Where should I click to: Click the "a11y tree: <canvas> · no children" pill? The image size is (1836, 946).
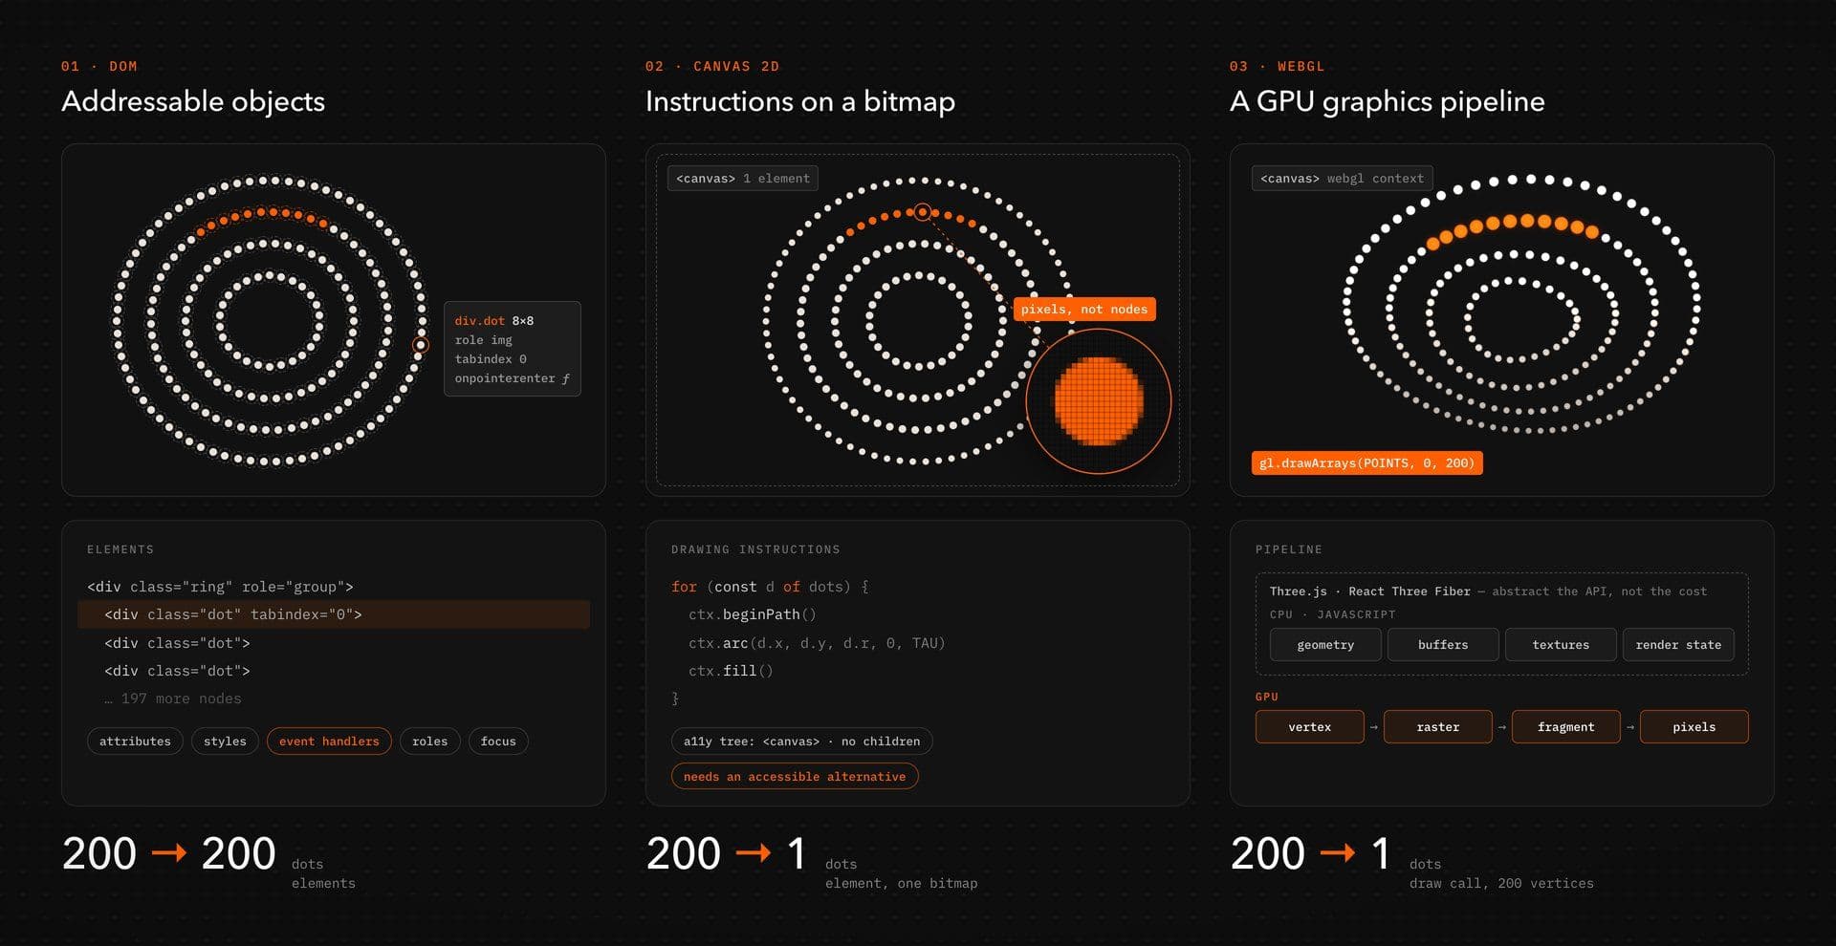801,742
